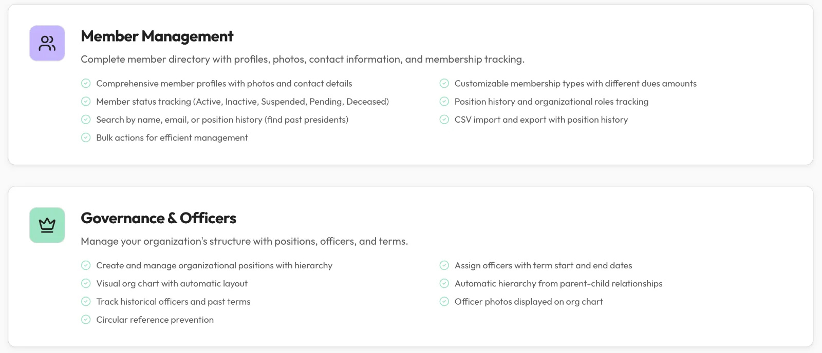Select the Governance & Officers heading
This screenshot has width=822, height=353.
click(159, 219)
